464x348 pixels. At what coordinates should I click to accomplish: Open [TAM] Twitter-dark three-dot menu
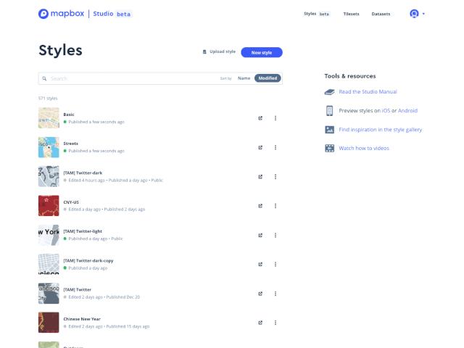[275, 177]
